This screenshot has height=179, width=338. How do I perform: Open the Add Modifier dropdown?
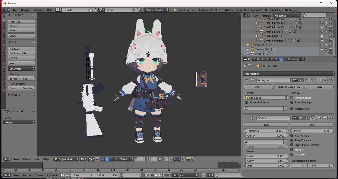(289, 74)
